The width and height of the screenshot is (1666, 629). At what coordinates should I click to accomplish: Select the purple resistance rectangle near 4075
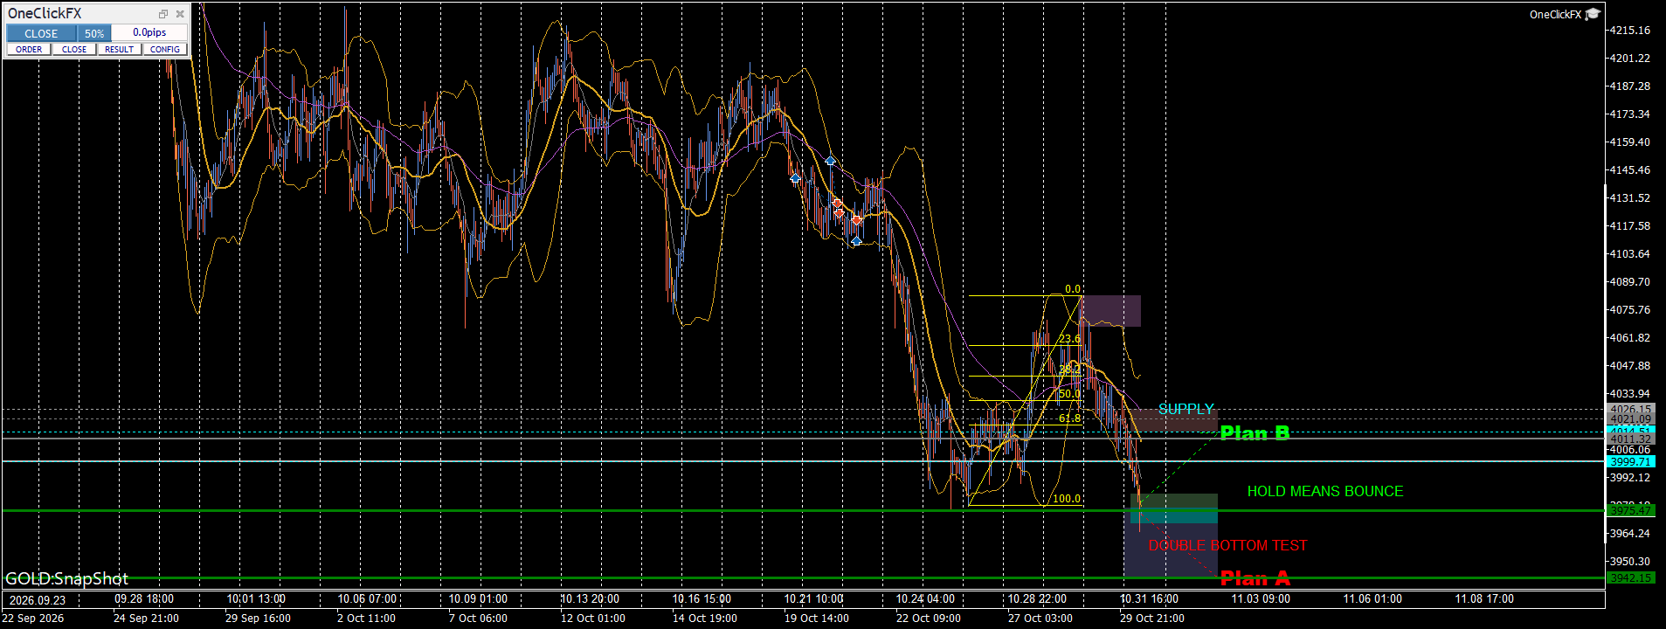coord(1111,311)
